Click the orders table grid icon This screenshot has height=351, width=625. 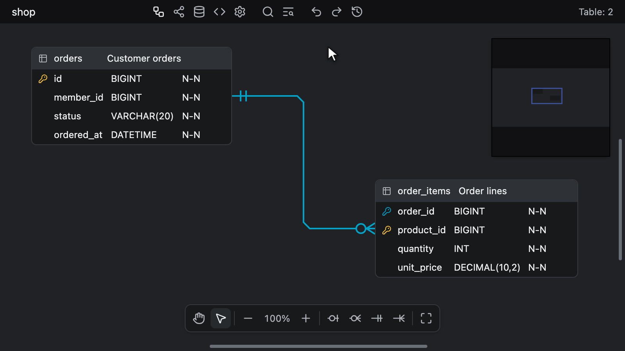43,58
